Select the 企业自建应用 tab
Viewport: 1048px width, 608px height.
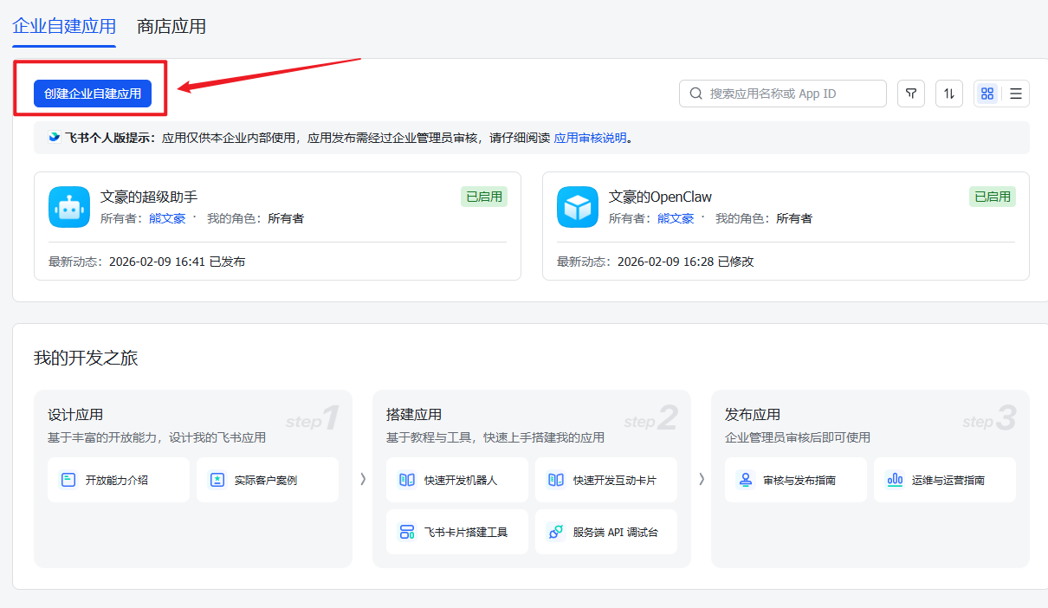[63, 27]
